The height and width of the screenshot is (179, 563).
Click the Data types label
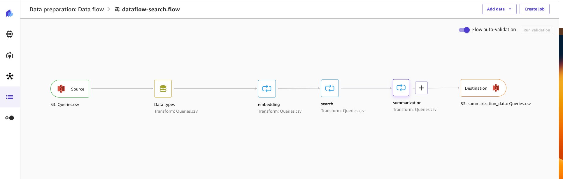coord(164,104)
